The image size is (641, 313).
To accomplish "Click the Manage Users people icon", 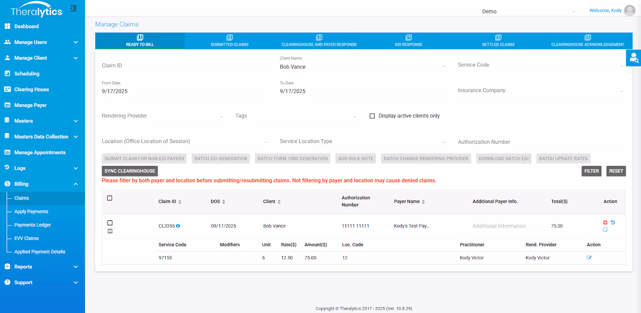I will 7,42.
